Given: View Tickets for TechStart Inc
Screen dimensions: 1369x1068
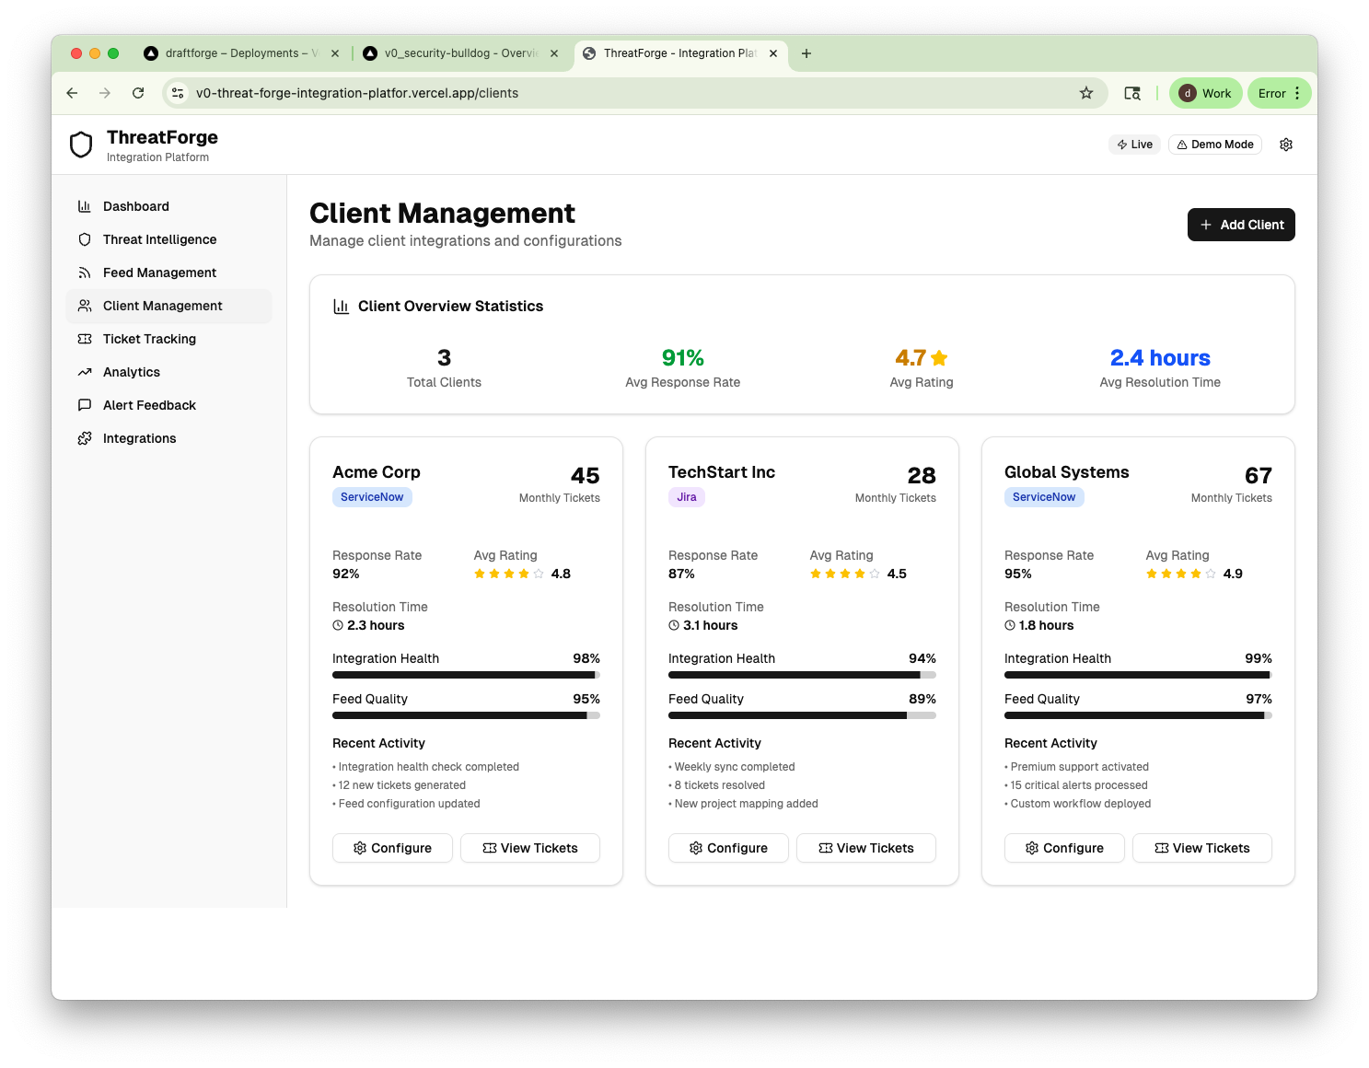Looking at the screenshot, I should point(866,848).
